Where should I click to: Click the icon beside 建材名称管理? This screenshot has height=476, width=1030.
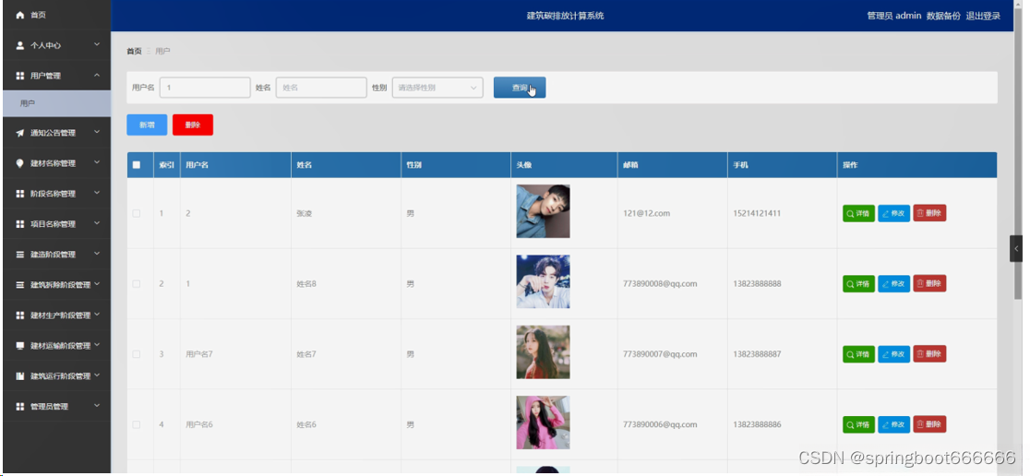(x=19, y=163)
